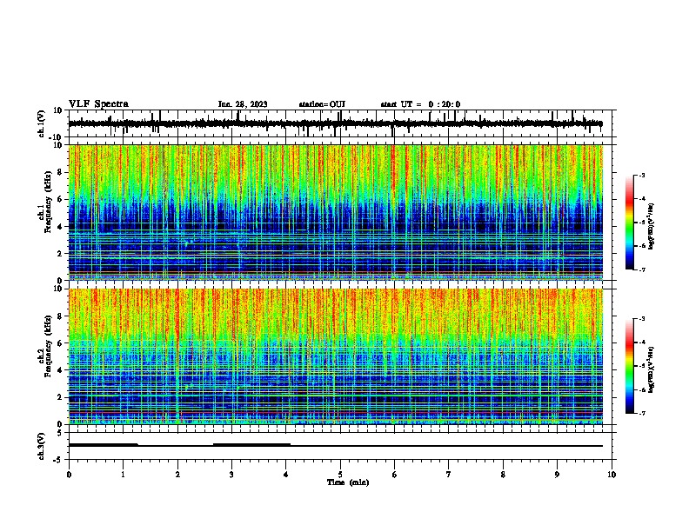Viewport: 689px width, 532px height.
Task: Click the "ch.1(V)" waveform axis label
Action: 42,123
